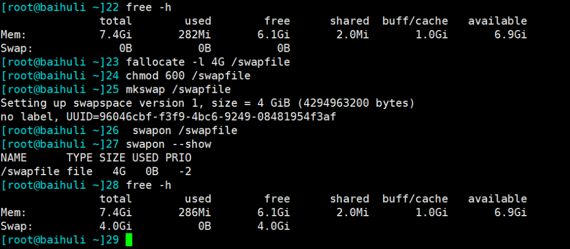This screenshot has height=249, width=570.
Task: Click the USED header in swapon output
Action: pos(145,158)
